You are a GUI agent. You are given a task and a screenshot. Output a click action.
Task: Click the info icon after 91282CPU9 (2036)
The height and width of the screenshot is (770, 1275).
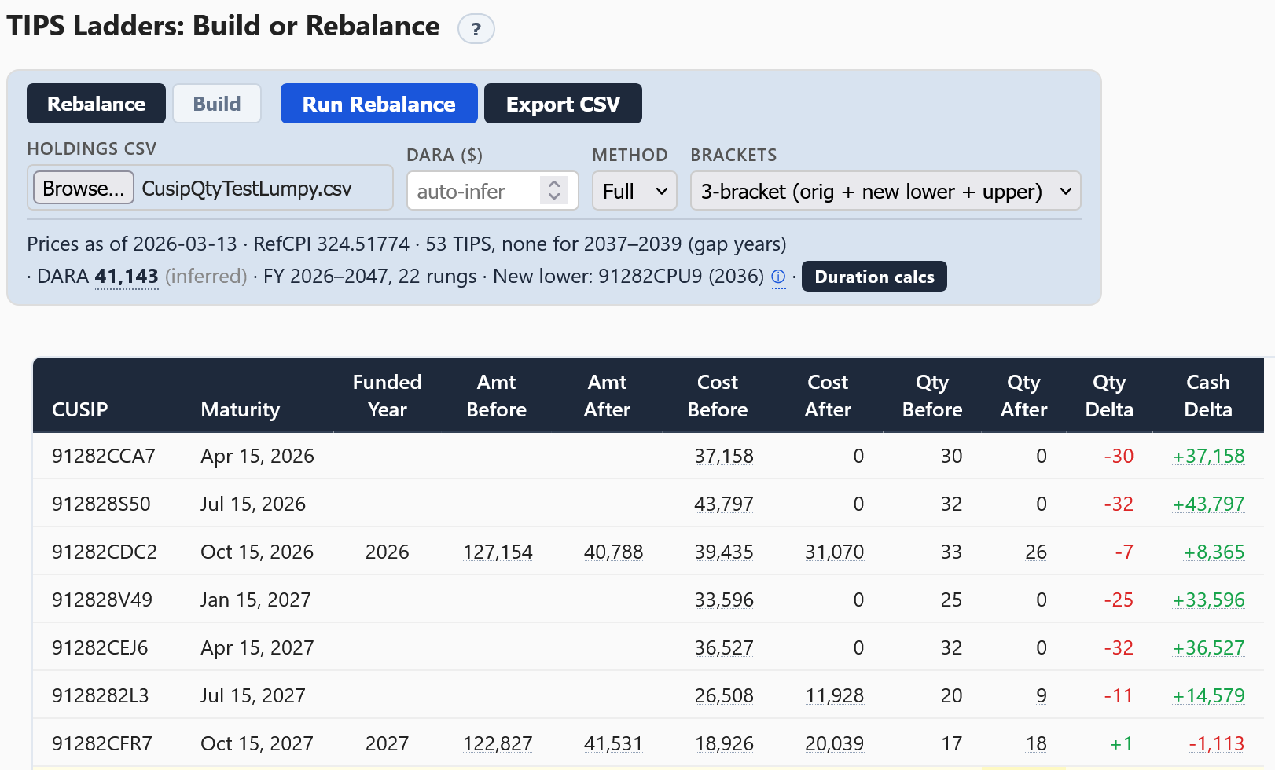[x=778, y=277]
